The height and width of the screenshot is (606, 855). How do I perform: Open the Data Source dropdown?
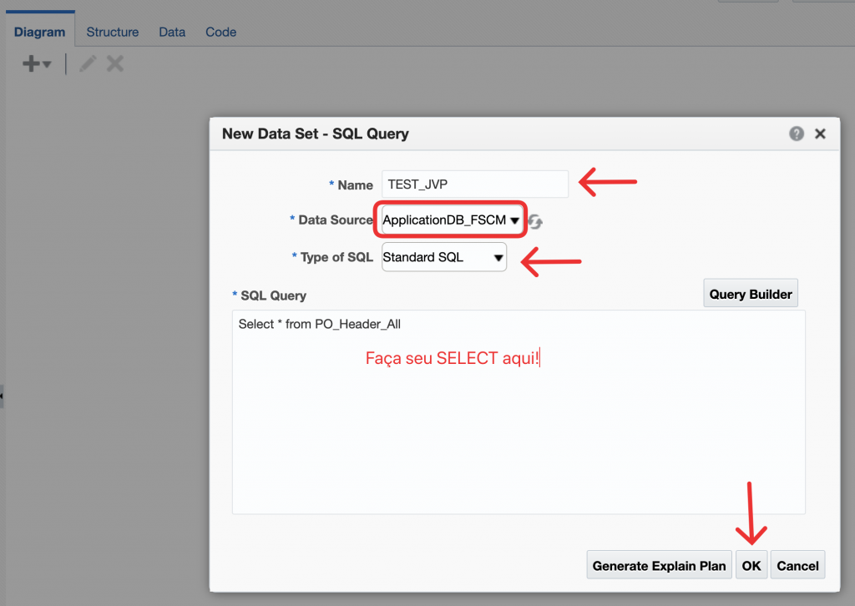[452, 220]
